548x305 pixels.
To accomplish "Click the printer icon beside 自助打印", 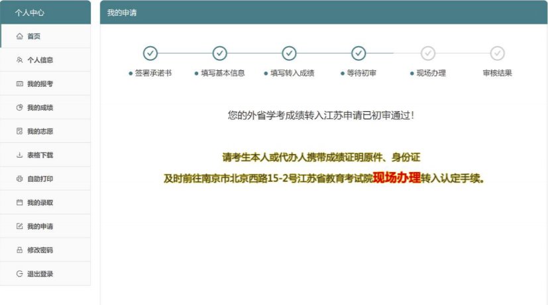I will coord(20,179).
